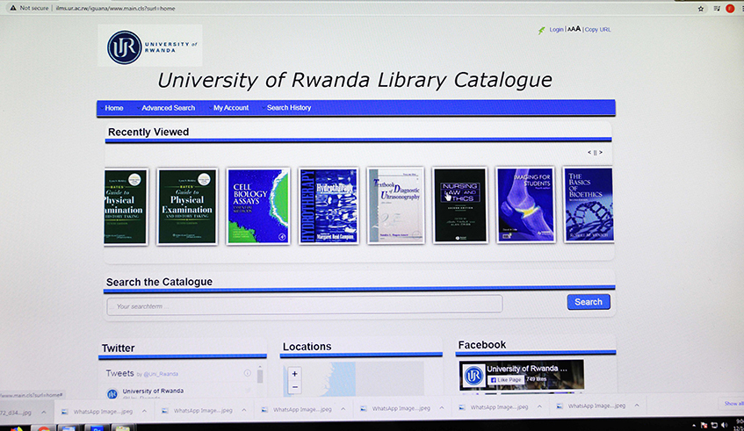Click the Twitter info icon beside Tweets
The height and width of the screenshot is (431, 744).
click(x=248, y=373)
